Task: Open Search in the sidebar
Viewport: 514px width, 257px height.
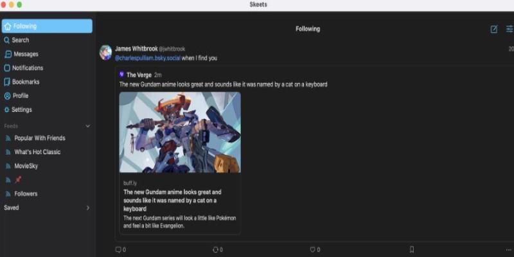Action: pyautogui.click(x=20, y=40)
